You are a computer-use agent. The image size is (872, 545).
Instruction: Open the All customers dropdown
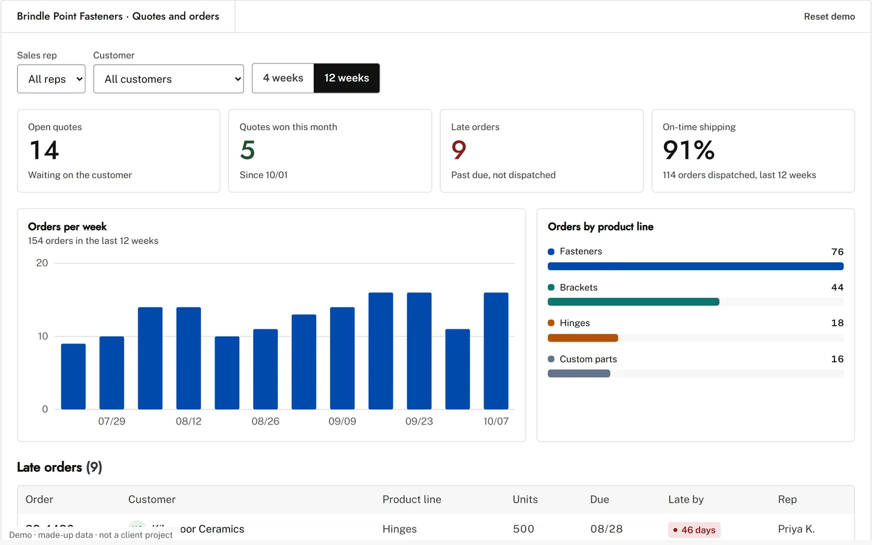(x=168, y=79)
